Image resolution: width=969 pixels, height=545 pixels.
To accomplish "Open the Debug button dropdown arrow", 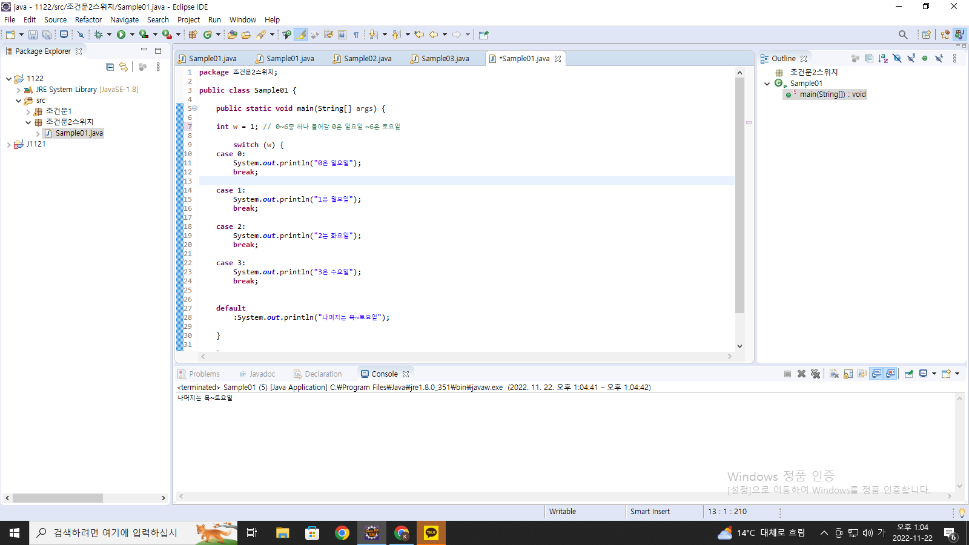I will click(109, 35).
